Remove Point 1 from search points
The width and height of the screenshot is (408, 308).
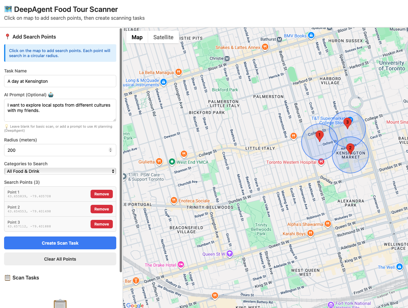[102, 194]
